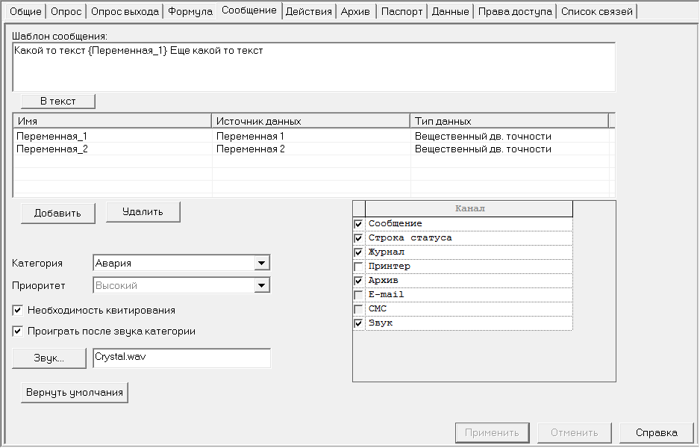Click the Удалить button
The width and height of the screenshot is (700, 448).
pos(143,212)
